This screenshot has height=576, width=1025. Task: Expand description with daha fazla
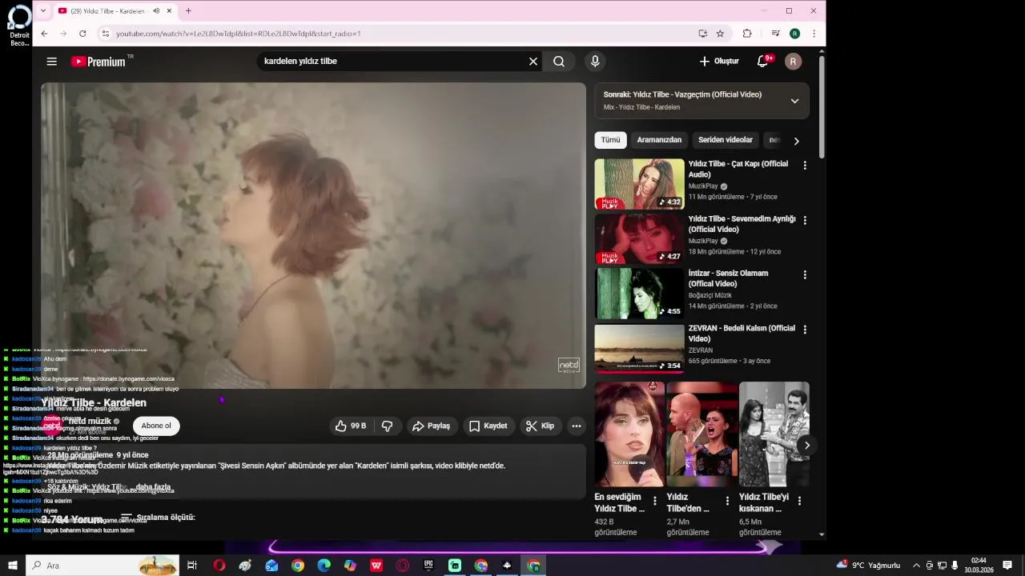153,487
